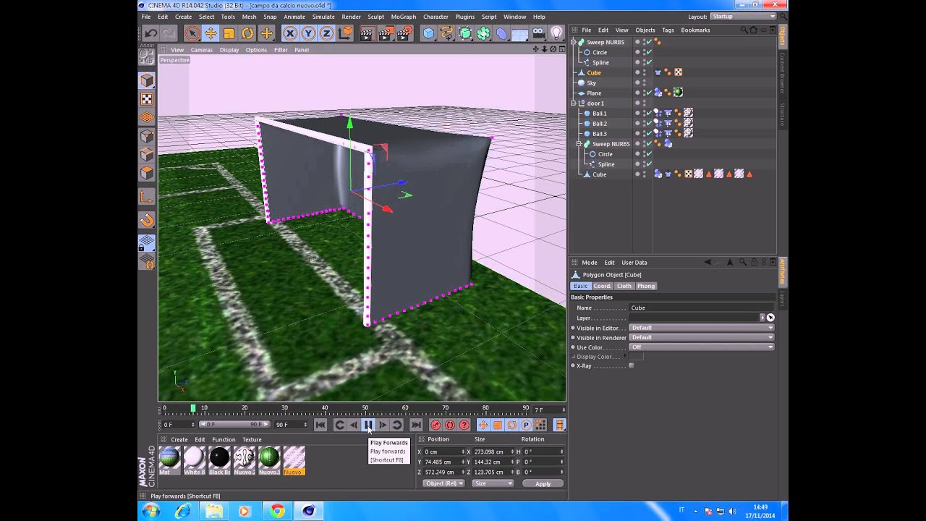
Task: Click Render Active View clapperboard
Action: [x=367, y=33]
